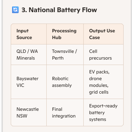Select the 'Input Source' column header
Image resolution: width=132 pixels, height=132 pixels.
29,34
